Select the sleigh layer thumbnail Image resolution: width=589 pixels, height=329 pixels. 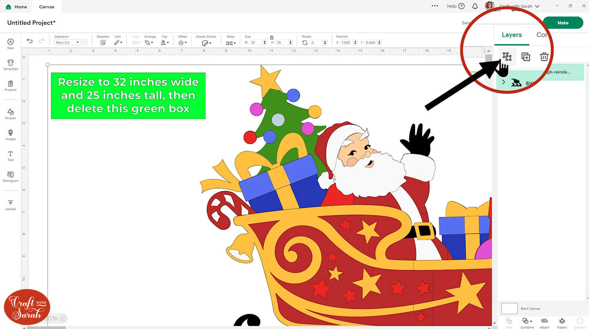pyautogui.click(x=516, y=82)
